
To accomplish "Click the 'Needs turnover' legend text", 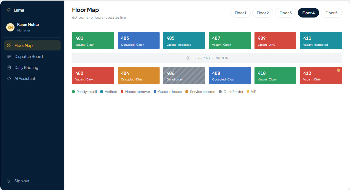I will click(x=138, y=92).
